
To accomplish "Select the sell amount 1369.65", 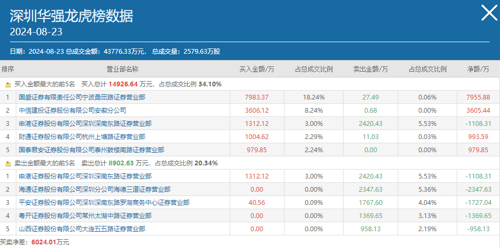I will [370, 216].
